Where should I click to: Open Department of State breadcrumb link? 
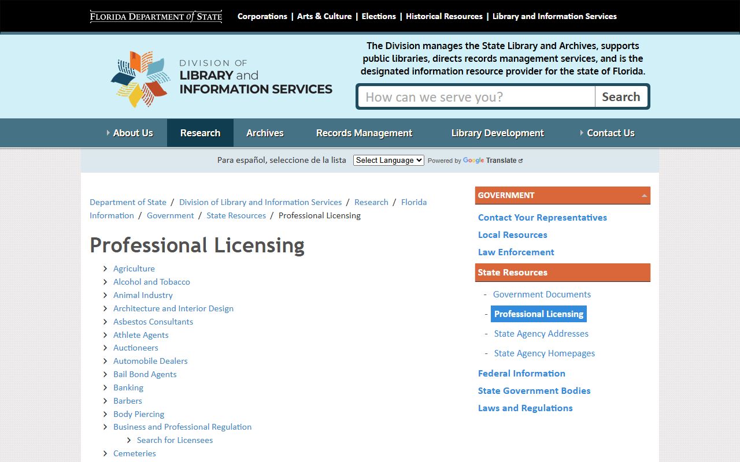pyautogui.click(x=128, y=202)
